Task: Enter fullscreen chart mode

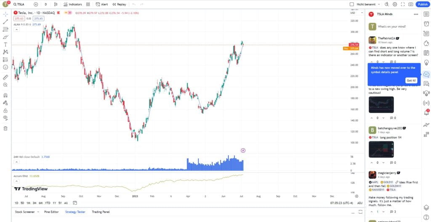Action: 403,4
